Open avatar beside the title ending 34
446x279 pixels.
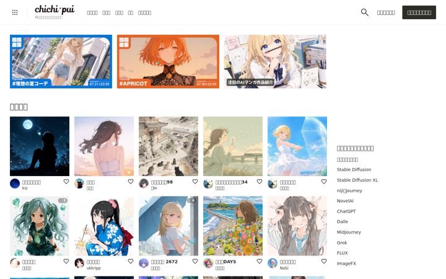click(208, 184)
